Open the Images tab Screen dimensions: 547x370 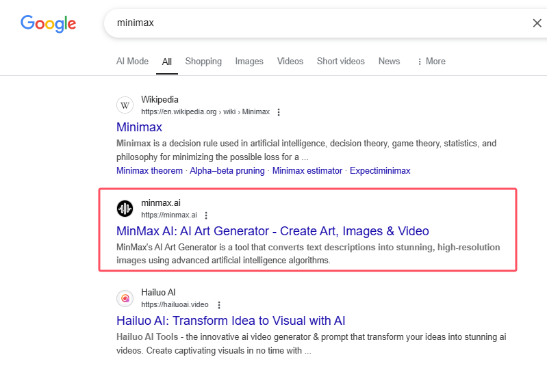249,62
